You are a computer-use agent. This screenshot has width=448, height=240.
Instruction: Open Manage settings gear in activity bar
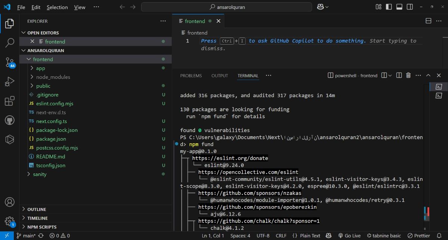point(9,220)
